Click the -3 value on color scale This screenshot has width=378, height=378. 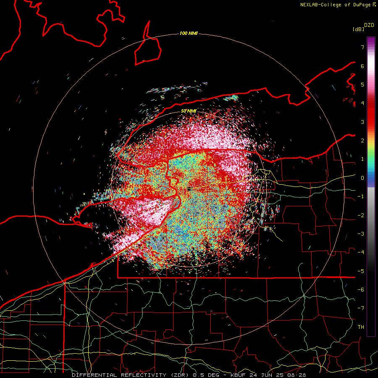361,234
